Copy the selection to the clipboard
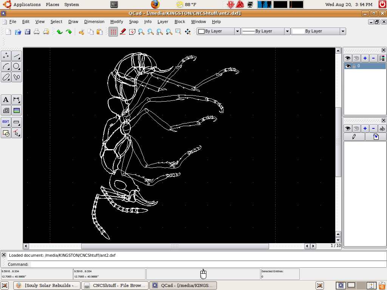 91,32
